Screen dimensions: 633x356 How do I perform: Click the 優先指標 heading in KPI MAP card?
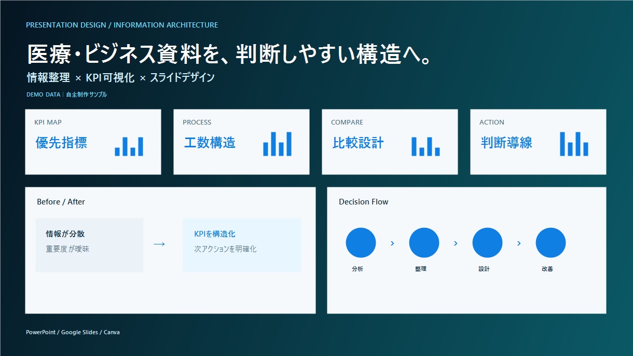61,143
